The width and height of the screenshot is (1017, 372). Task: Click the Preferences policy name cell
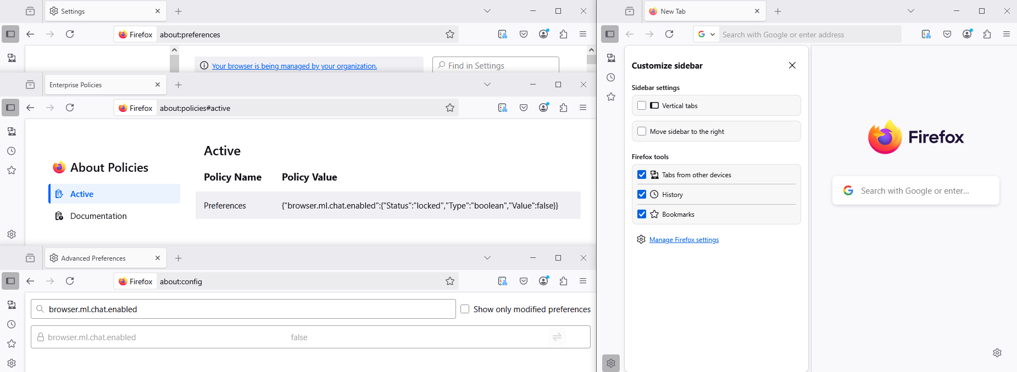coord(225,205)
